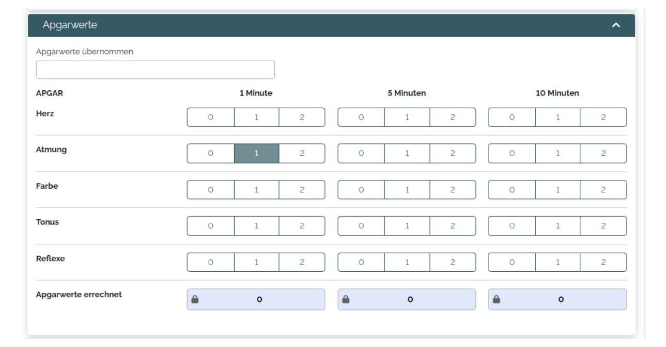Screen dimensions: 666x347
Task: Select Reflexe score 2 for 1 Minute
Action: pos(302,262)
